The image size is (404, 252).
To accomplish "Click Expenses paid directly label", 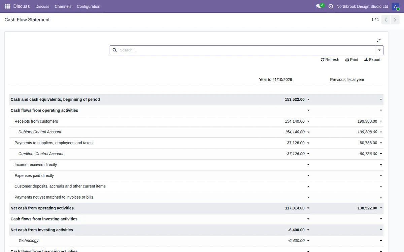I will (34, 176).
